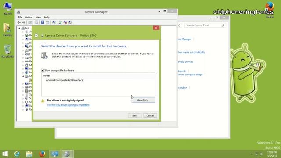The image size is (281, 158).
Task: Click the partially hidden Device Manager link in Control Panel
Action: (x=184, y=39)
